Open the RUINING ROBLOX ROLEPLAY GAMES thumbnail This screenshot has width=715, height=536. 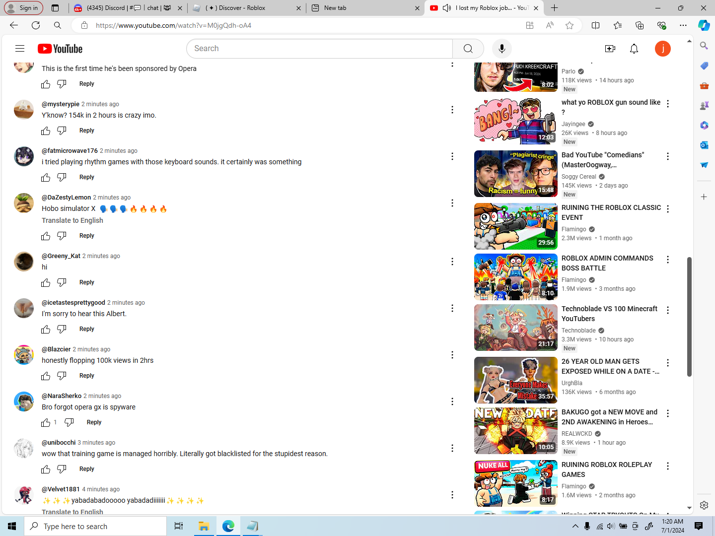[x=516, y=483]
